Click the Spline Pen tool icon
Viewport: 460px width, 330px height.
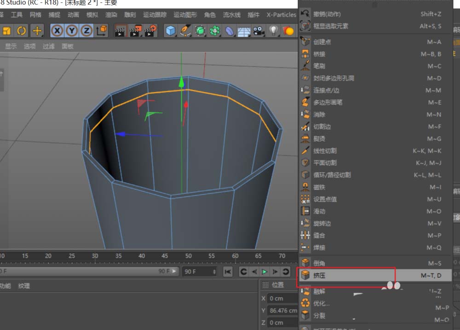tap(186, 31)
